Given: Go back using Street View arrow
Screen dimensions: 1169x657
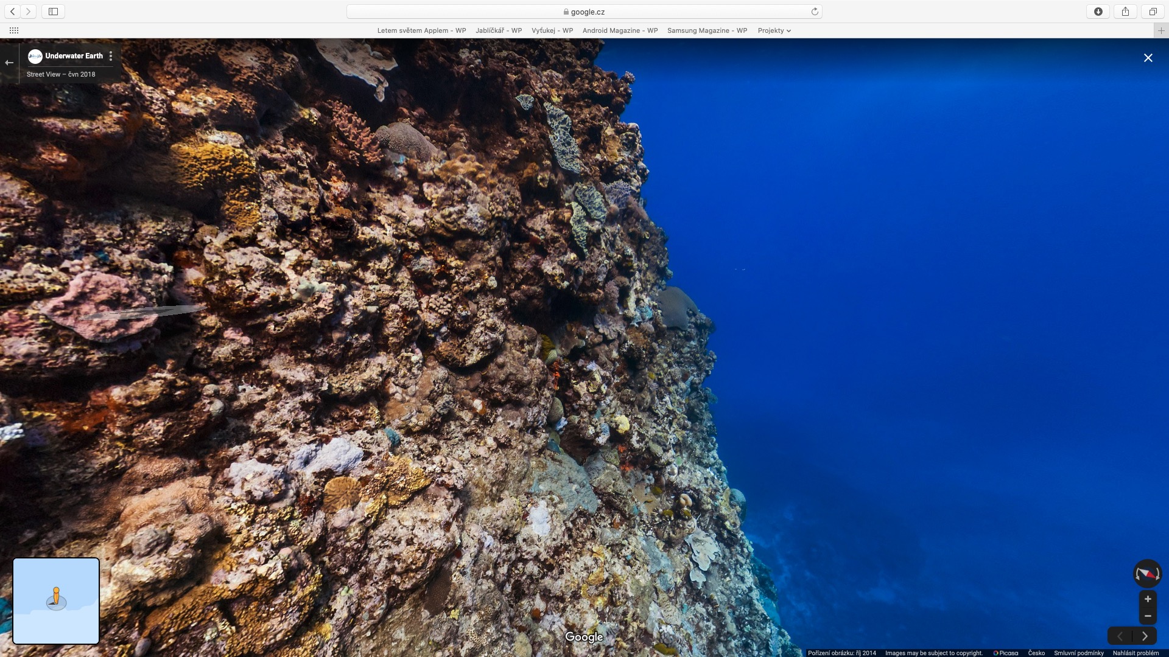Looking at the screenshot, I should 9,63.
